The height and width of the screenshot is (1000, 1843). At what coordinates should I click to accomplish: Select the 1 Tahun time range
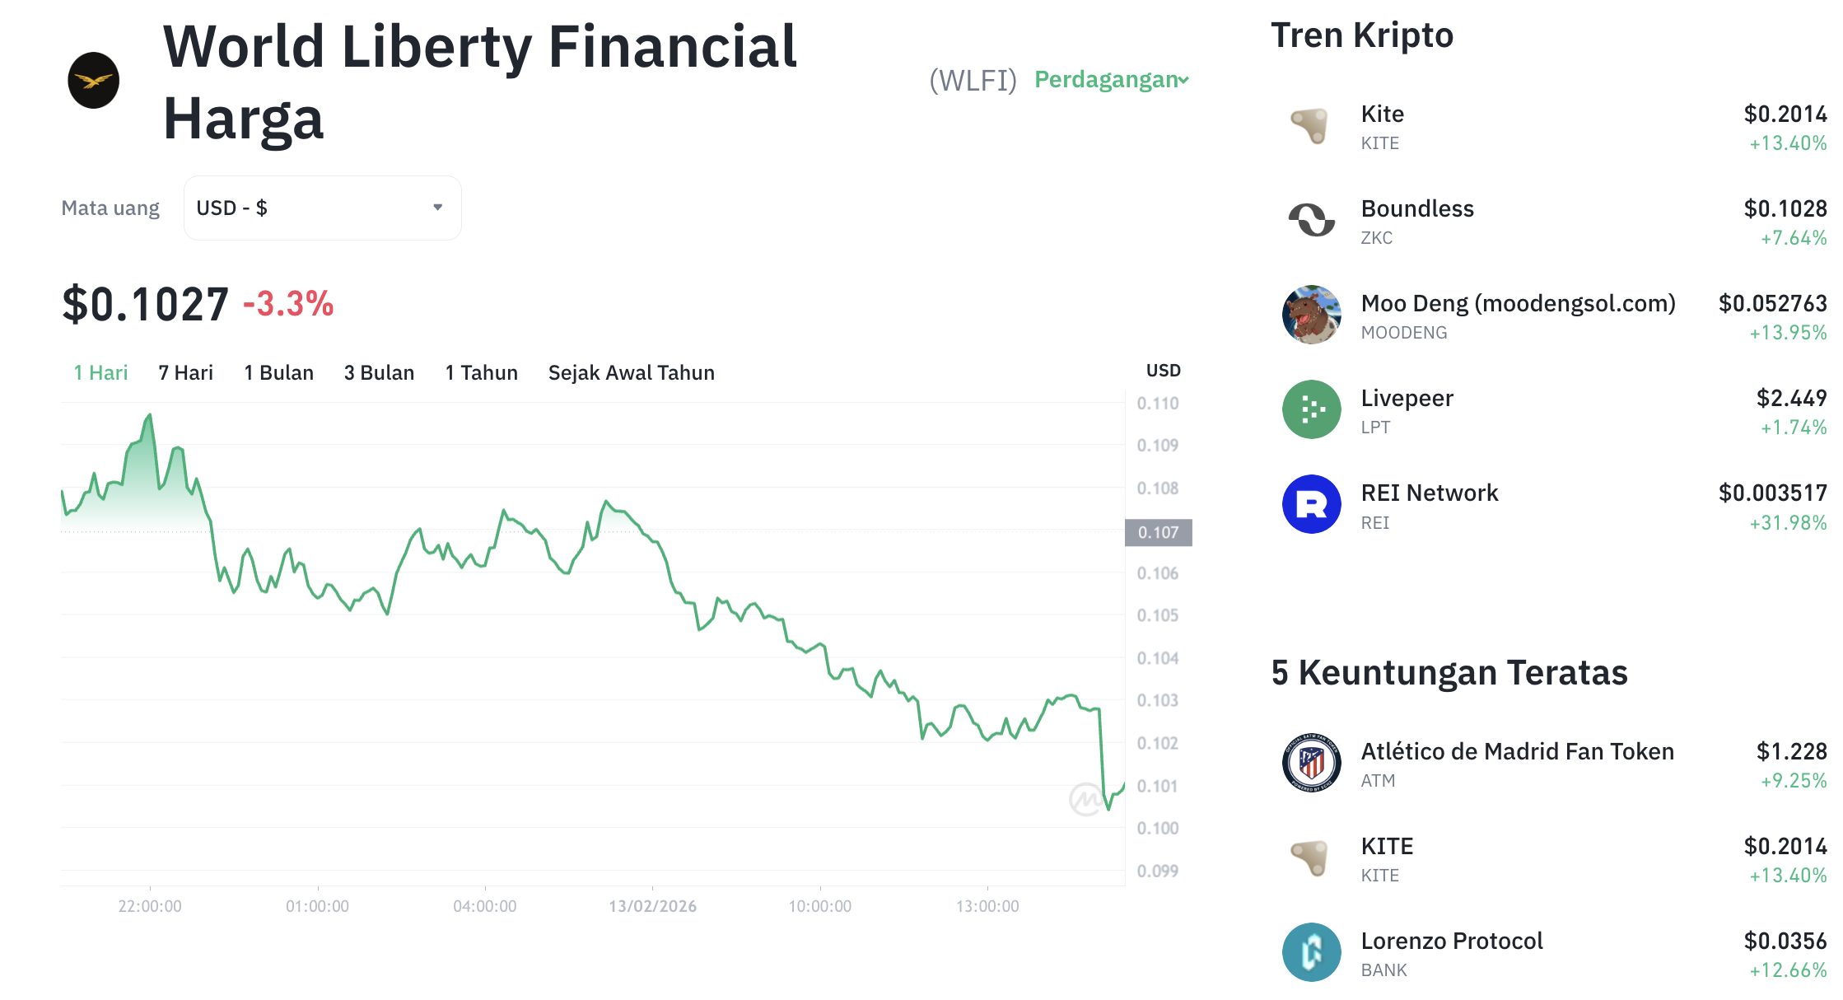click(x=481, y=372)
